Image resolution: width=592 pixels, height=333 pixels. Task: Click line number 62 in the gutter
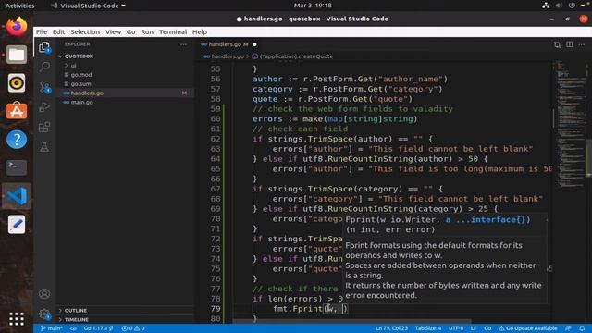(216, 139)
